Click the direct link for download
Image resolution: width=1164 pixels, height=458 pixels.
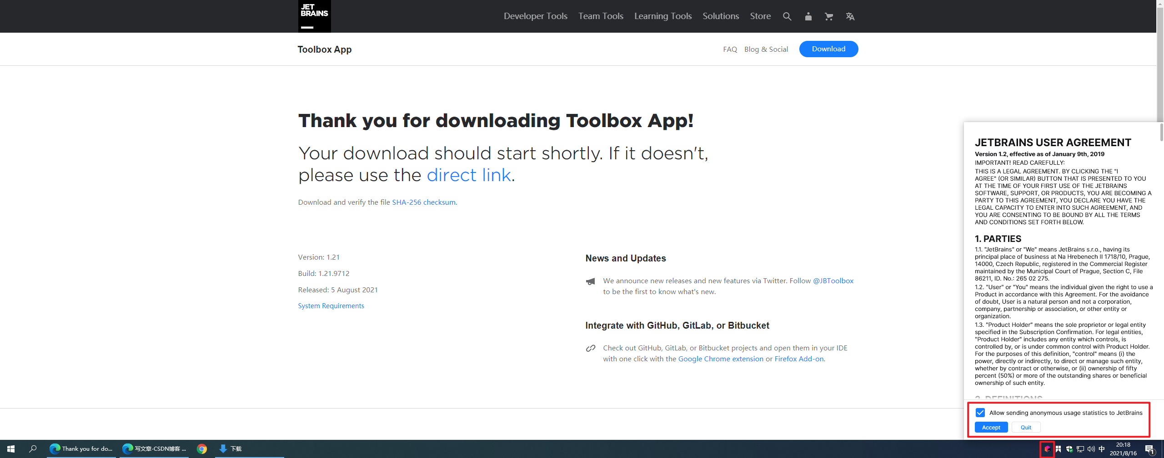tap(469, 175)
